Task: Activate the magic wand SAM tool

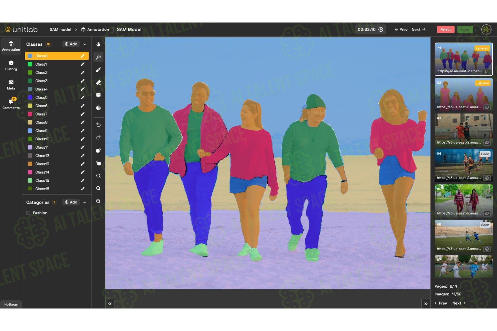Action: 98,57
